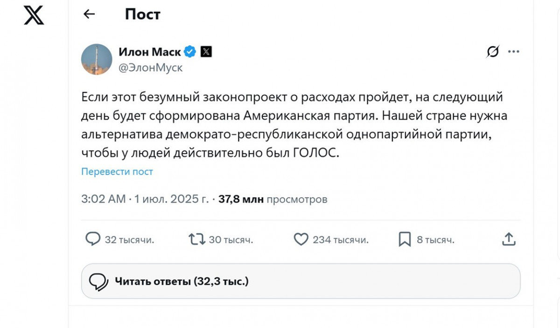The height and width of the screenshot is (328, 560).
Task: Click the 234 тысячи likes count
Action: point(340,240)
